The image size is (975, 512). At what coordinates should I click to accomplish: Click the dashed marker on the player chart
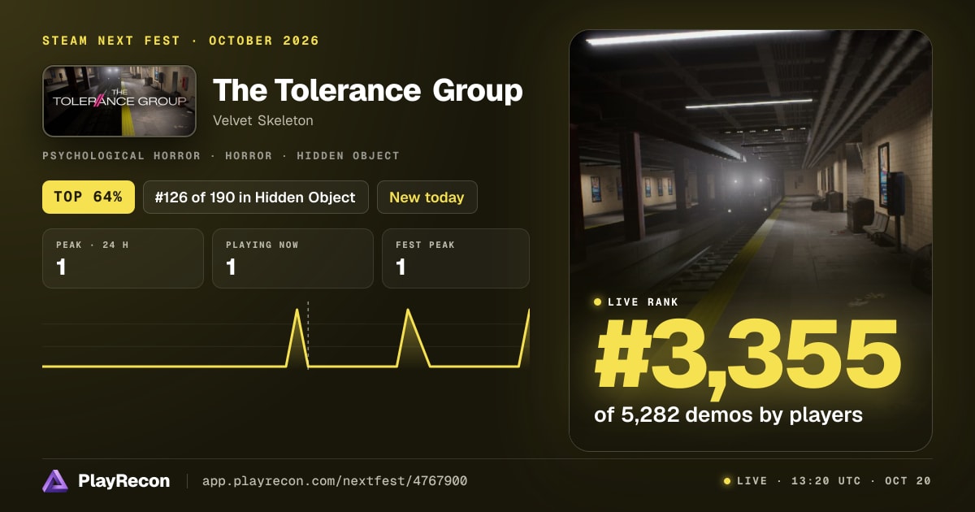coord(308,335)
